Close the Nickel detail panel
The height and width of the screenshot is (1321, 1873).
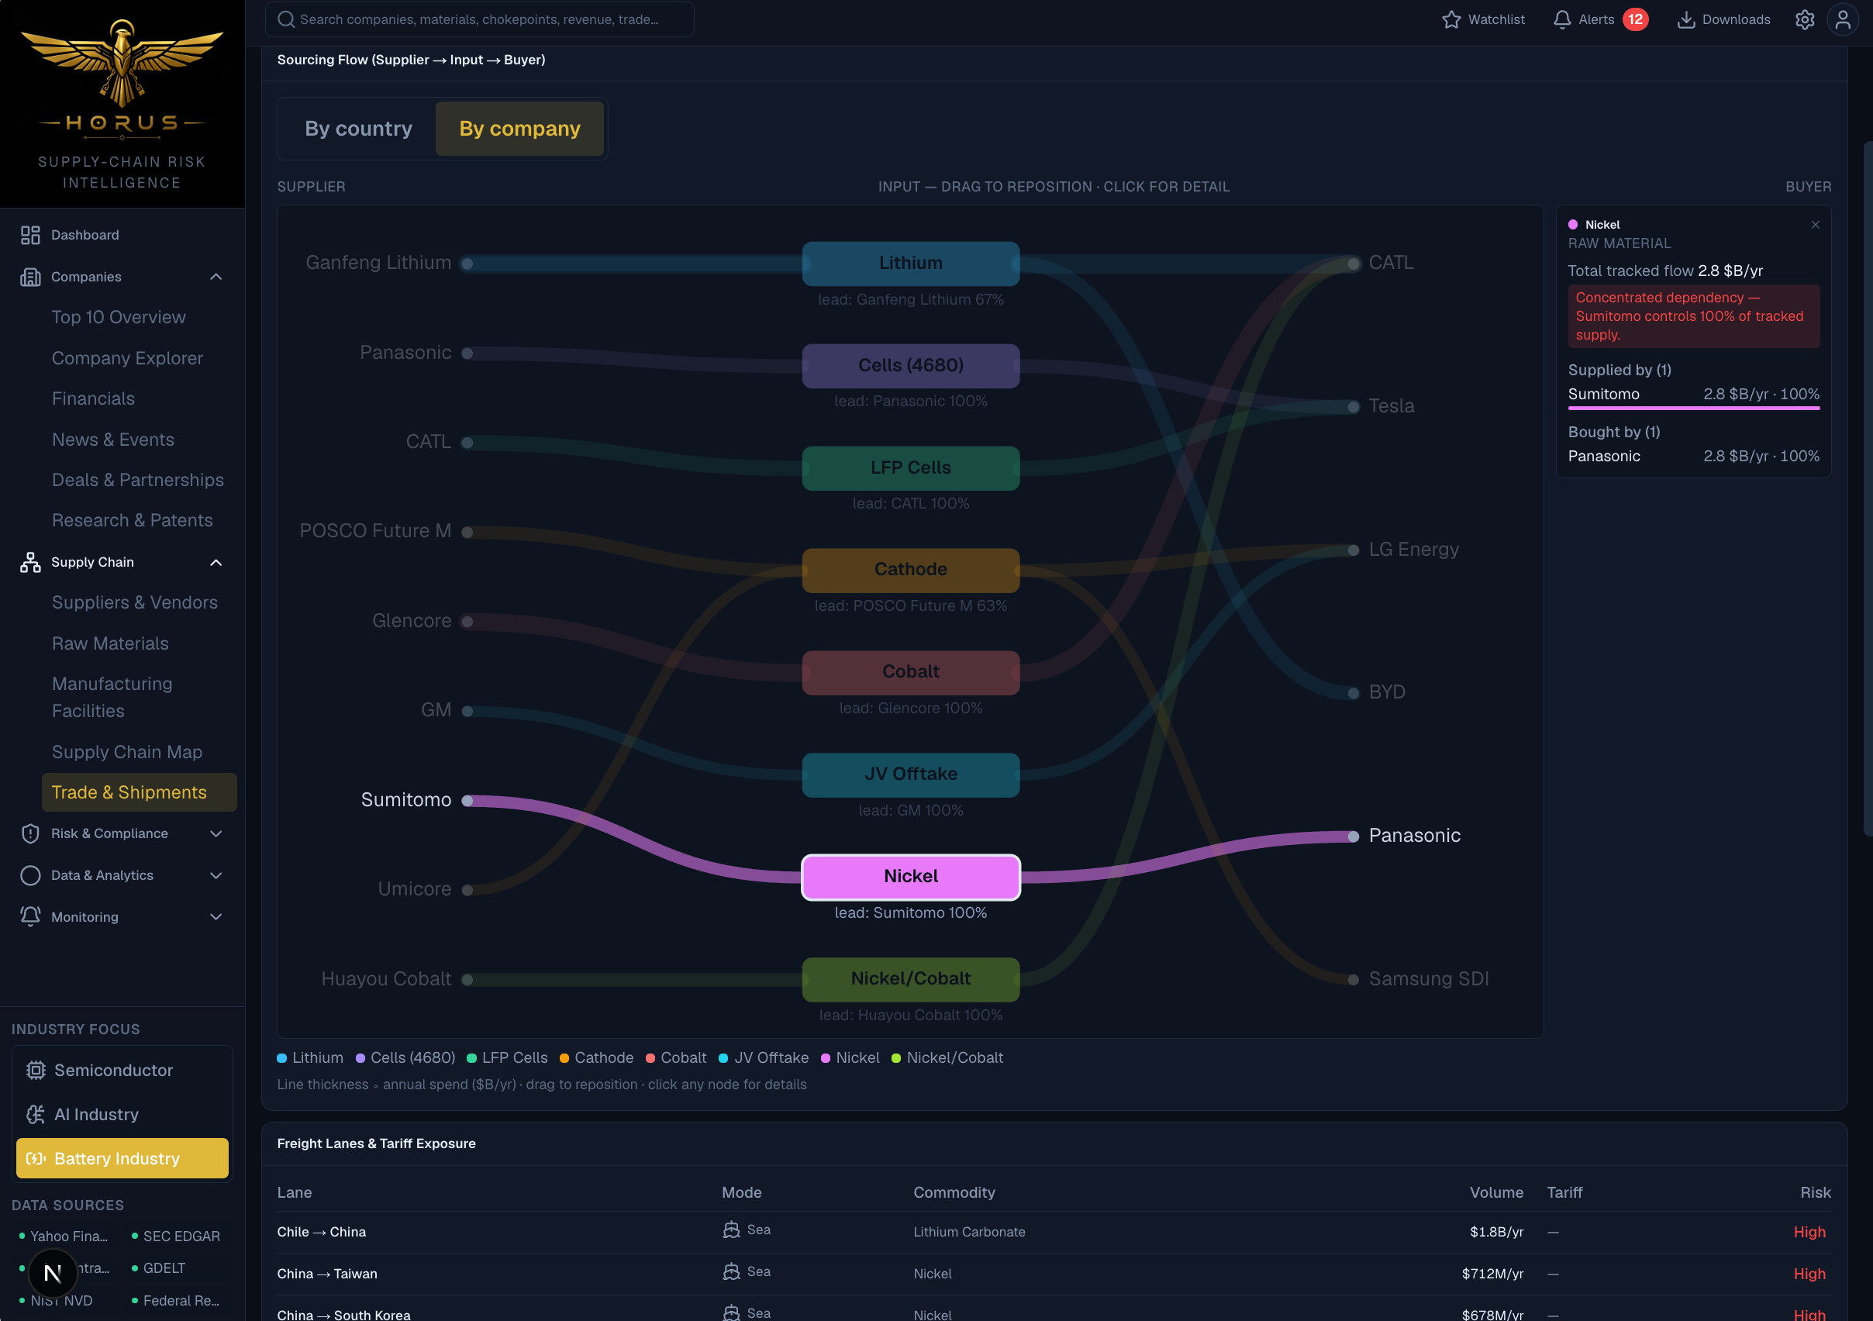[x=1815, y=224]
